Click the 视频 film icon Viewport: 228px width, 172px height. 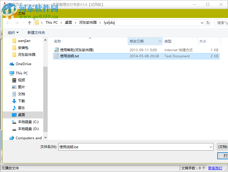point(14,80)
